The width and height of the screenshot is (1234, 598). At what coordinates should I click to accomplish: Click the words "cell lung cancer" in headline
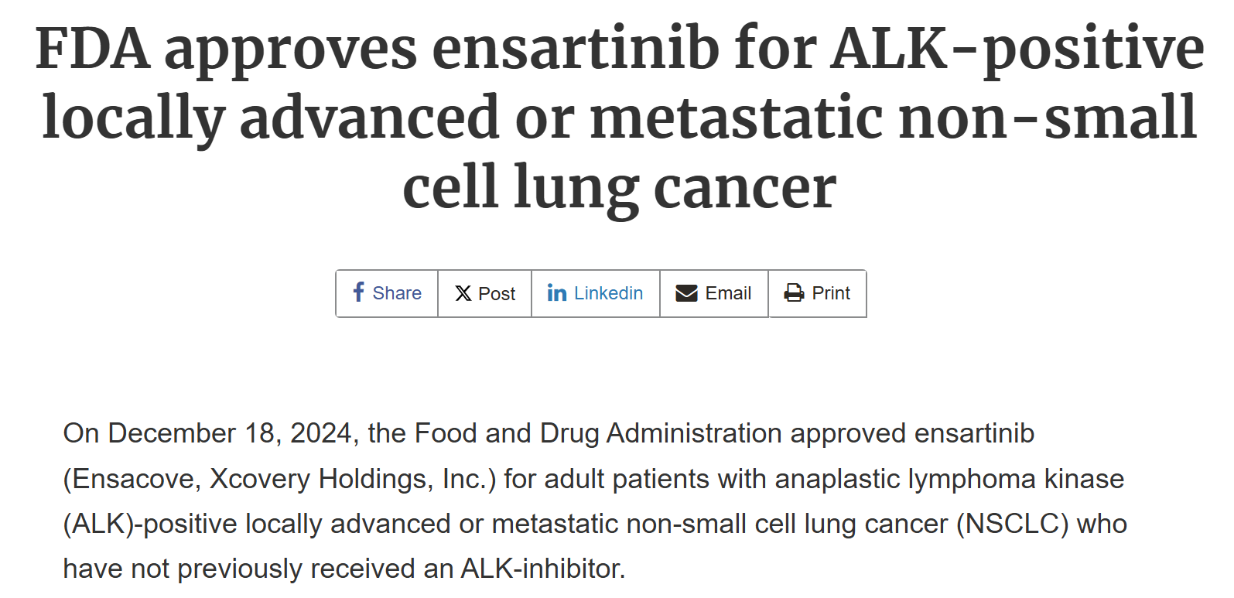(619, 187)
